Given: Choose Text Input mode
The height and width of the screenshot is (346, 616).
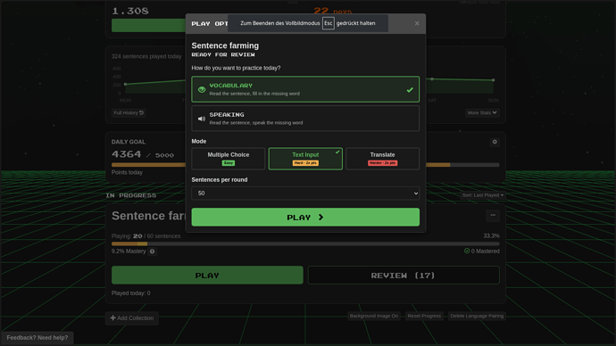Looking at the screenshot, I should click(x=305, y=159).
